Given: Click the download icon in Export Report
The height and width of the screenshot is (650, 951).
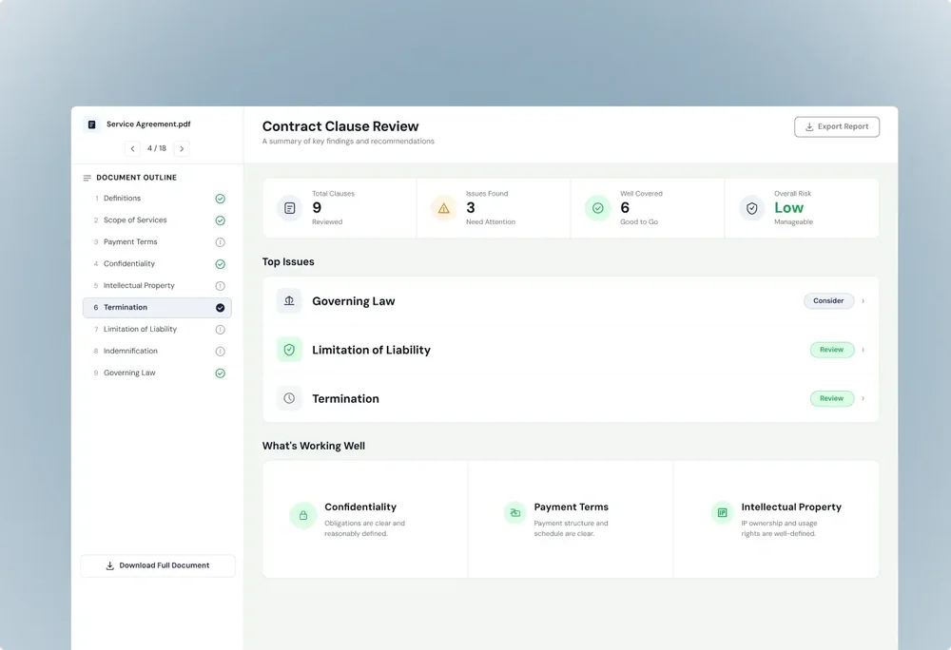Looking at the screenshot, I should (x=809, y=126).
